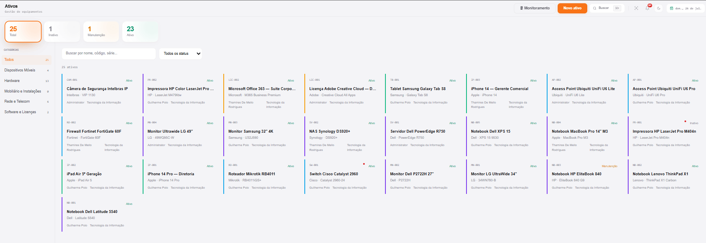
Task: Select Mobiliário e Instalações category
Action: point(26,91)
